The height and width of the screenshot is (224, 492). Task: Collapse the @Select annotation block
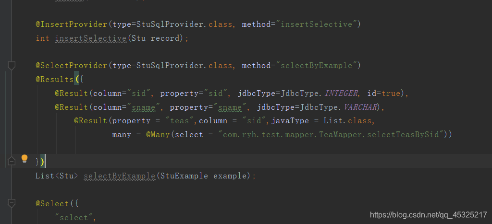pyautogui.click(x=12, y=204)
